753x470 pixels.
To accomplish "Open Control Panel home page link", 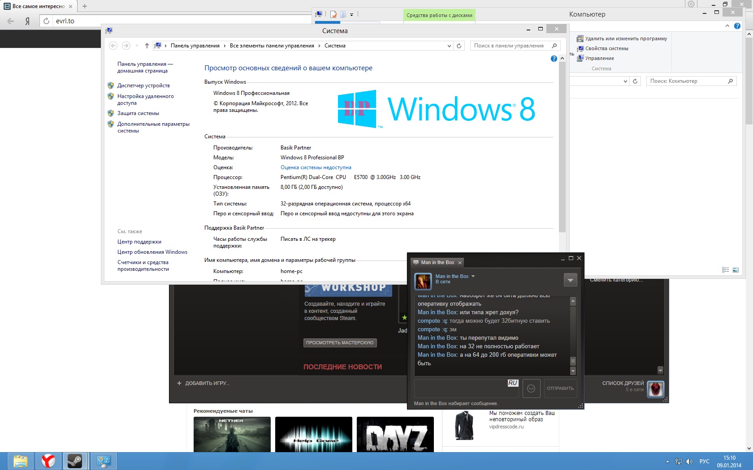I will click(145, 67).
